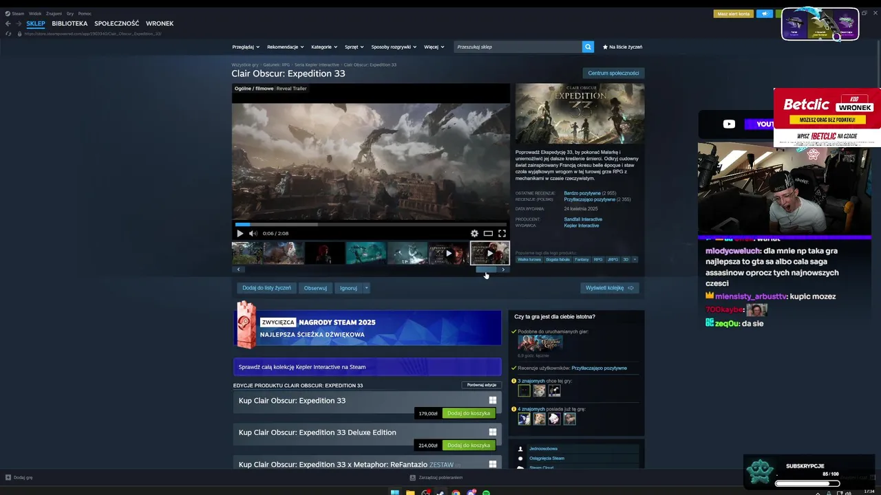Click first friend avatar wanting this game
881x495 pixels.
pyautogui.click(x=524, y=390)
